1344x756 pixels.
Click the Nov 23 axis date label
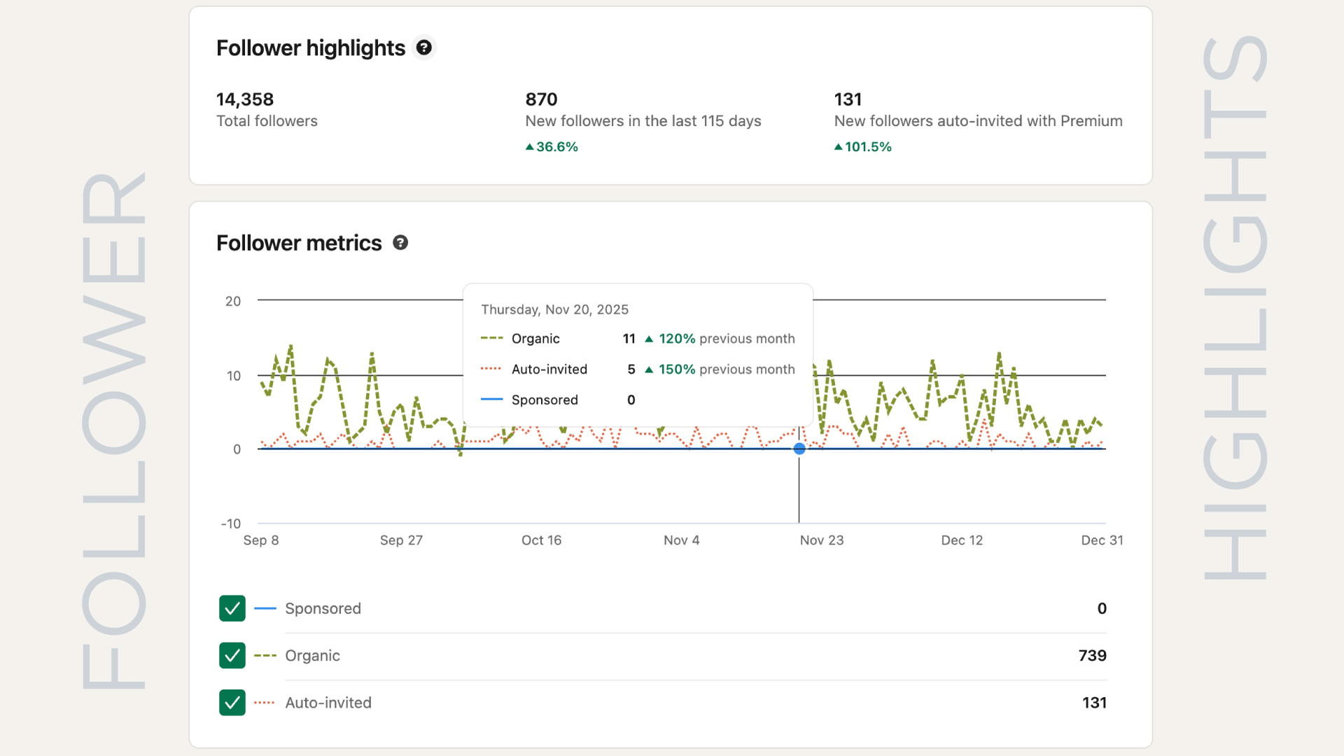click(822, 540)
